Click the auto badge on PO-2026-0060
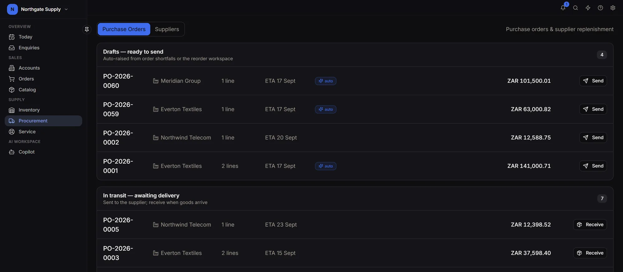Image resolution: width=623 pixels, height=272 pixels. (326, 81)
